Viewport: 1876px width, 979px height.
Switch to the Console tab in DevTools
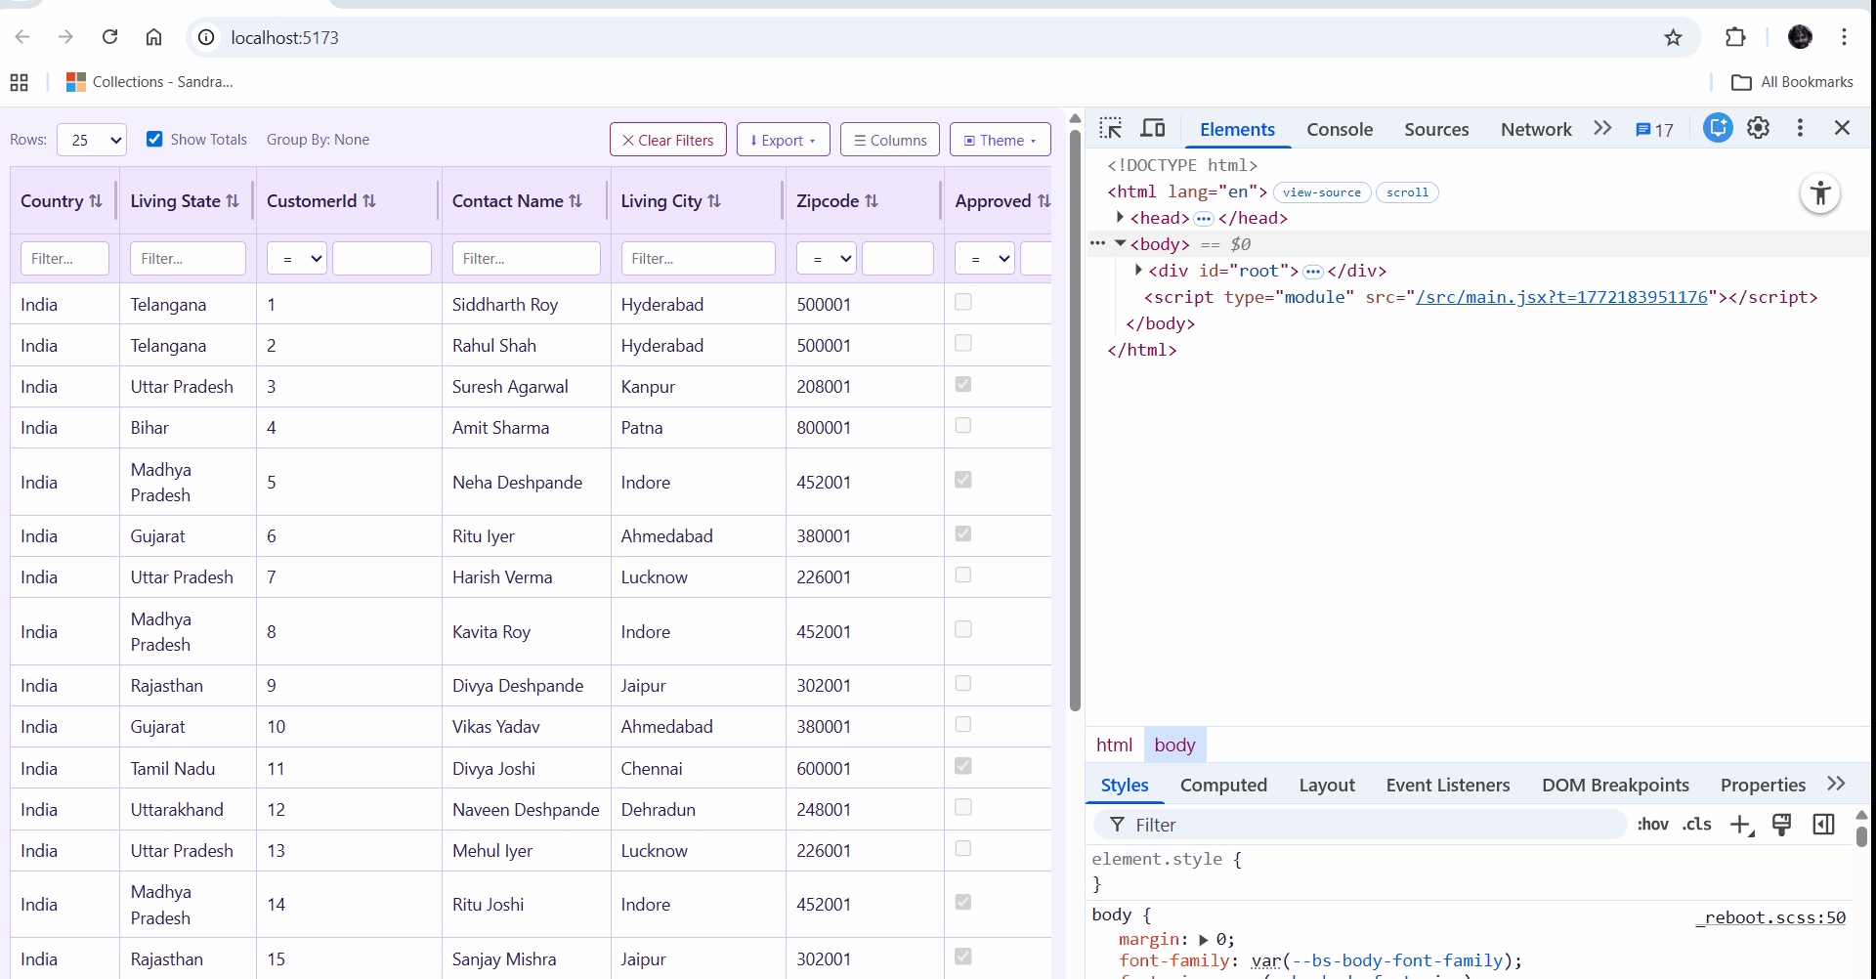pos(1339,129)
